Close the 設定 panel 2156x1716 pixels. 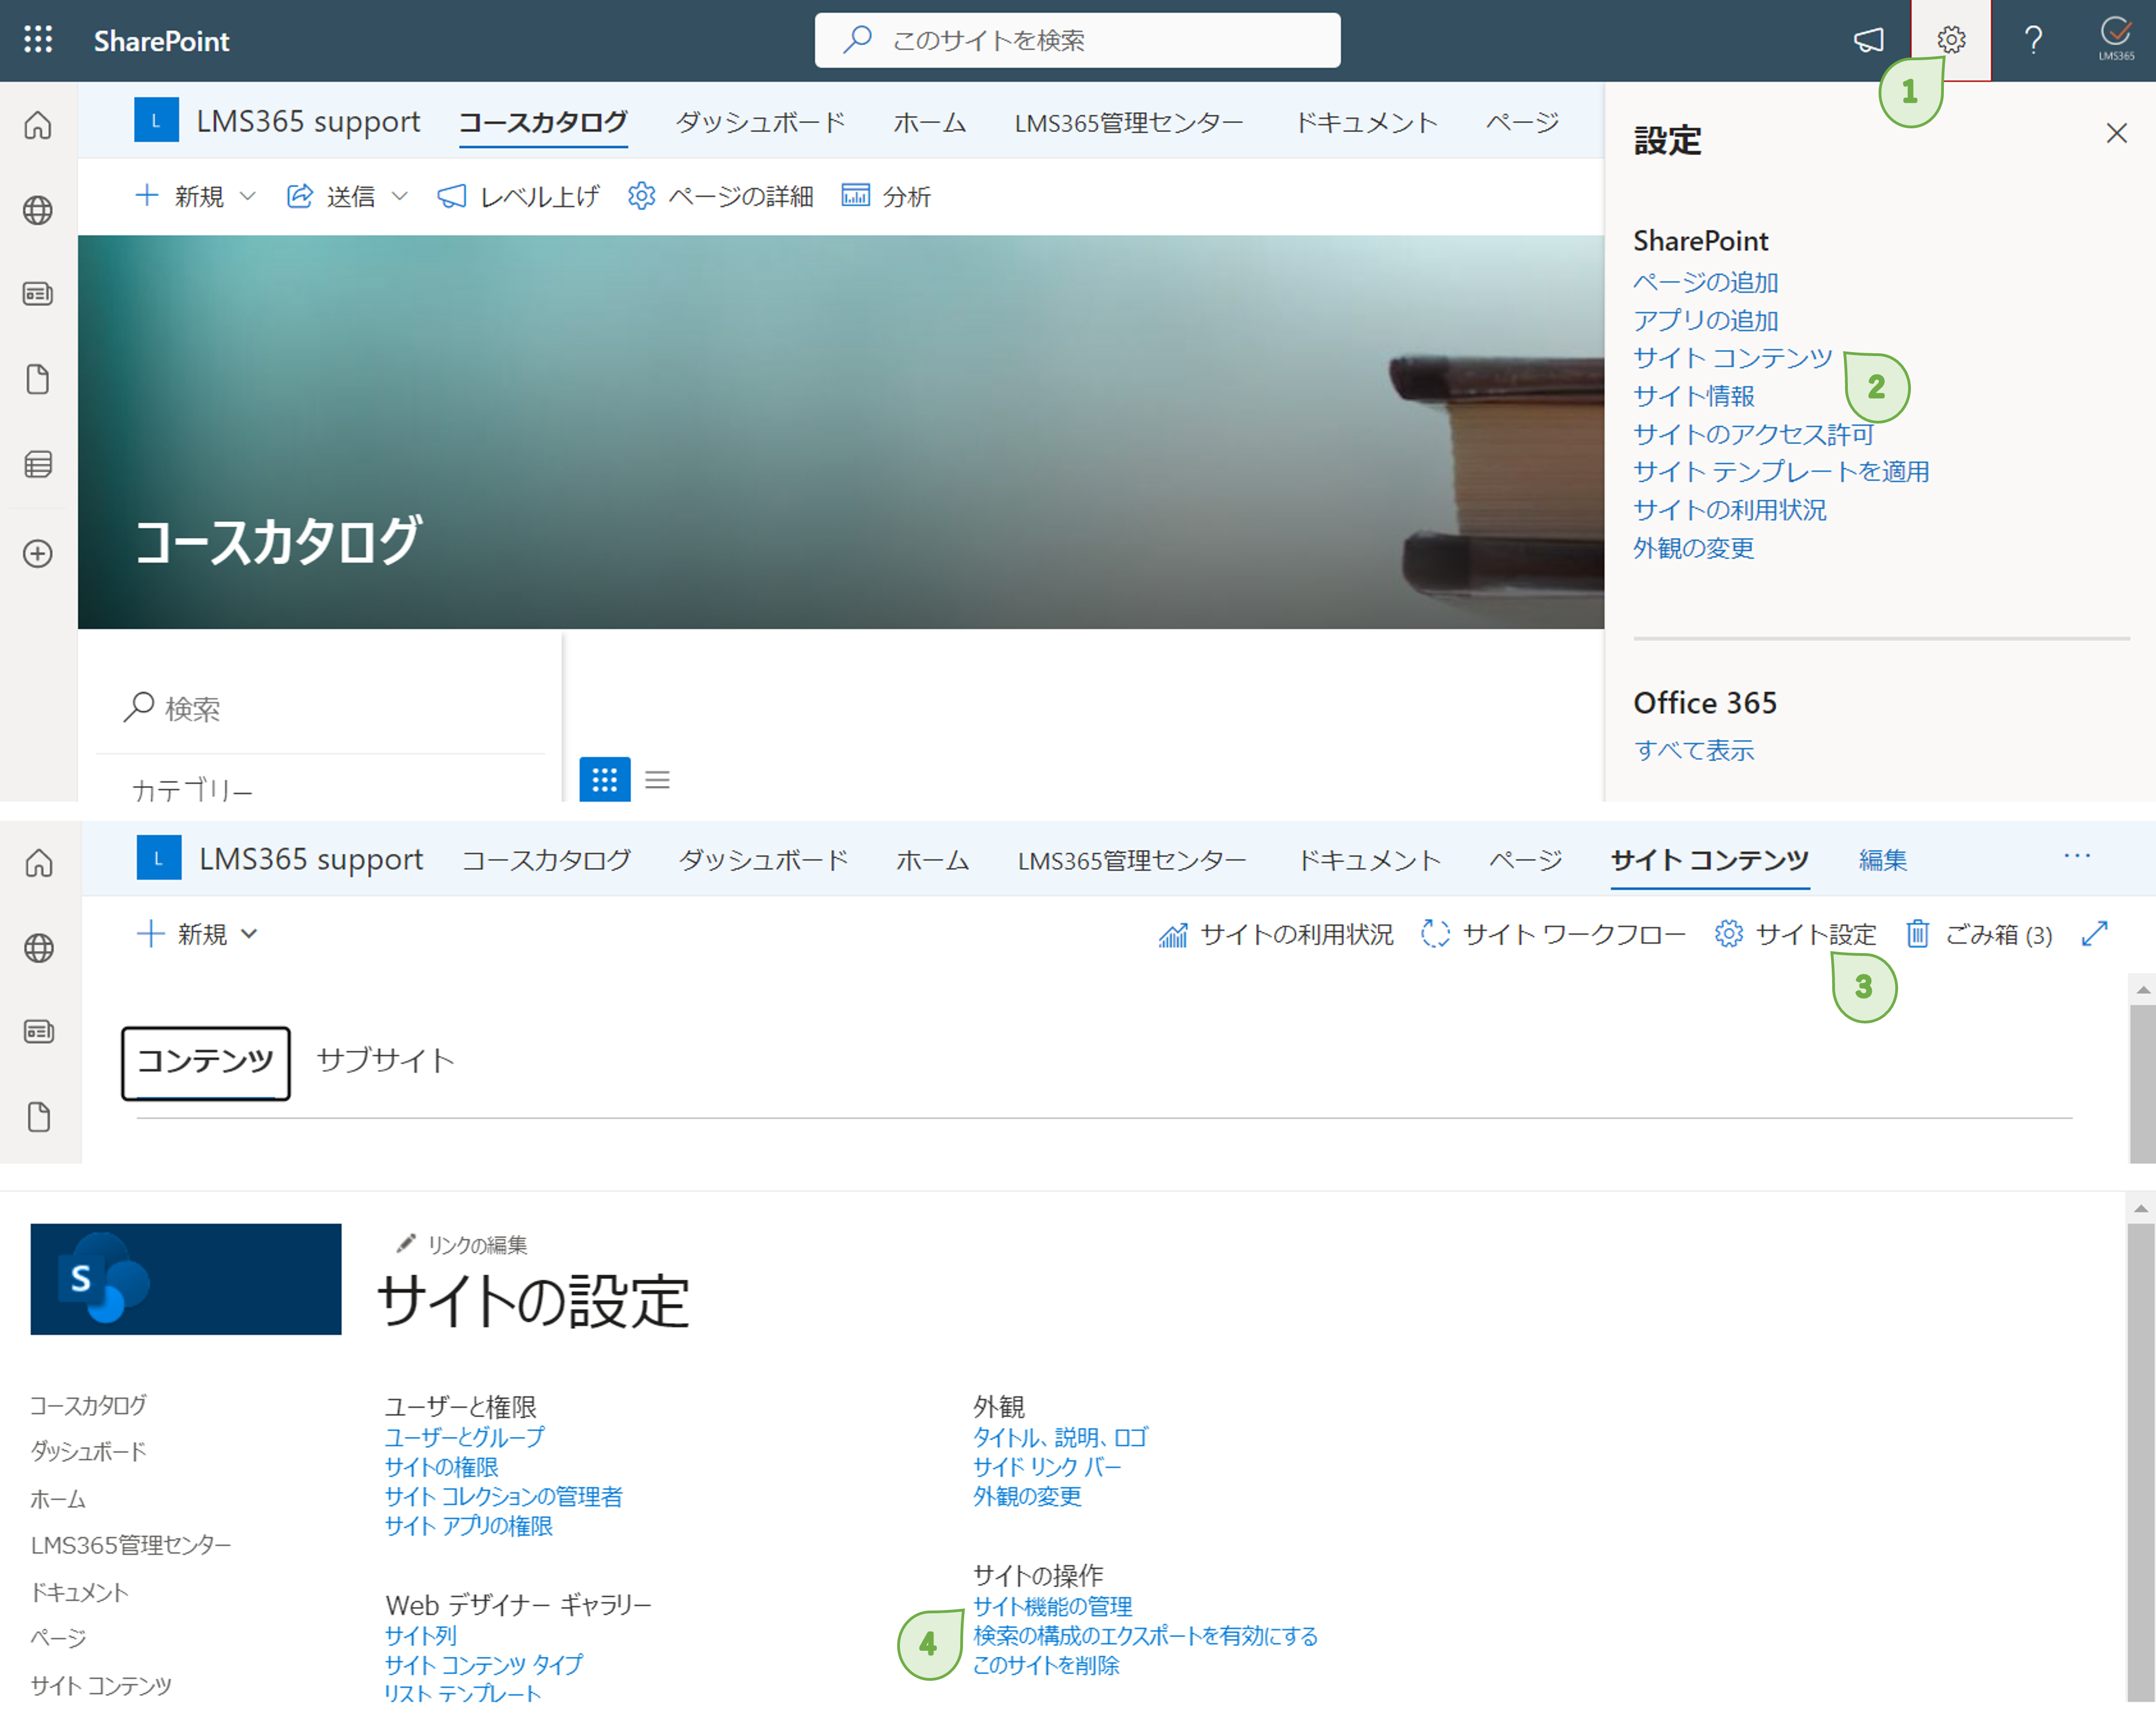2116,133
